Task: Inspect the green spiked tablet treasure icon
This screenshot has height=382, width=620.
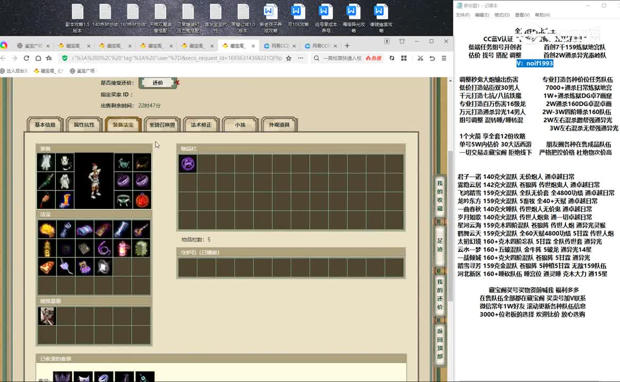Action: [x=142, y=248]
